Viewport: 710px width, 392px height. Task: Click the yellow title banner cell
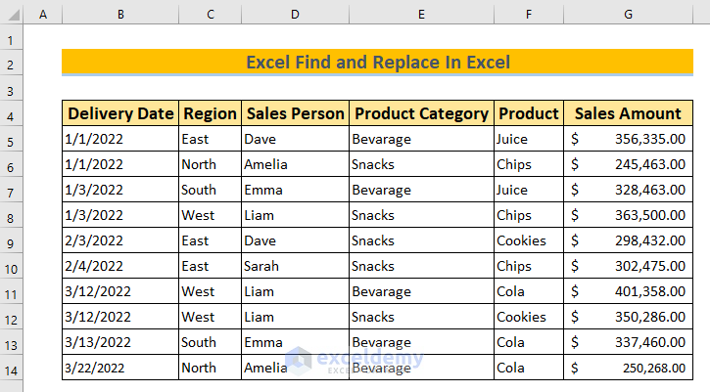pyautogui.click(x=377, y=63)
